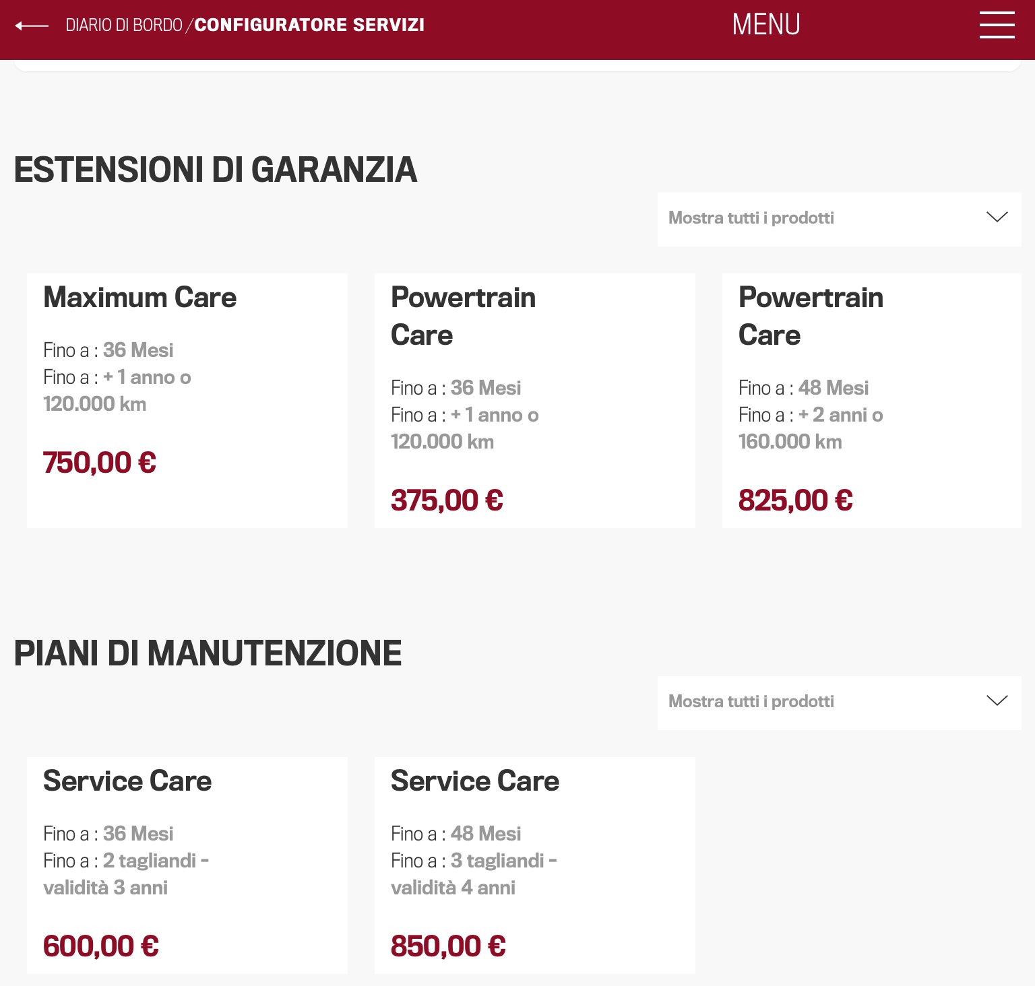Select Powertrain Care 48 Mesi card
This screenshot has height=986, width=1035.
pyautogui.click(x=871, y=400)
